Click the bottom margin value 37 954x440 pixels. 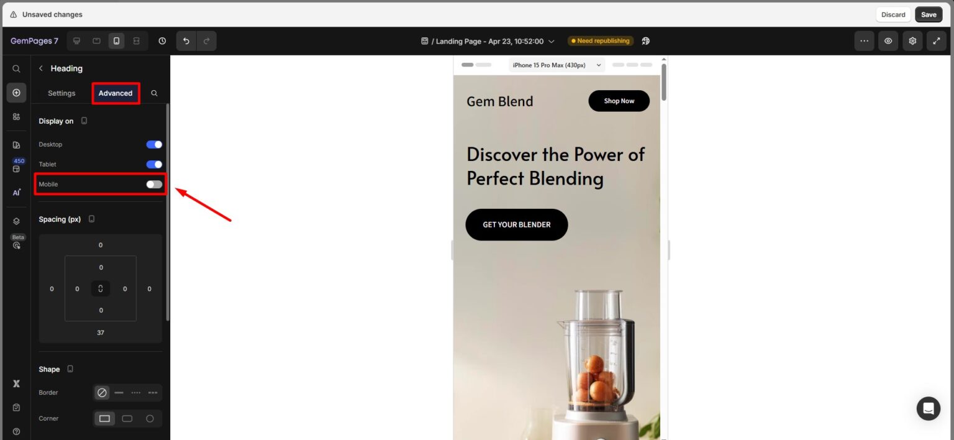(x=101, y=332)
